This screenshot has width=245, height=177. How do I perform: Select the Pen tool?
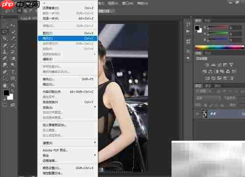point(5,72)
